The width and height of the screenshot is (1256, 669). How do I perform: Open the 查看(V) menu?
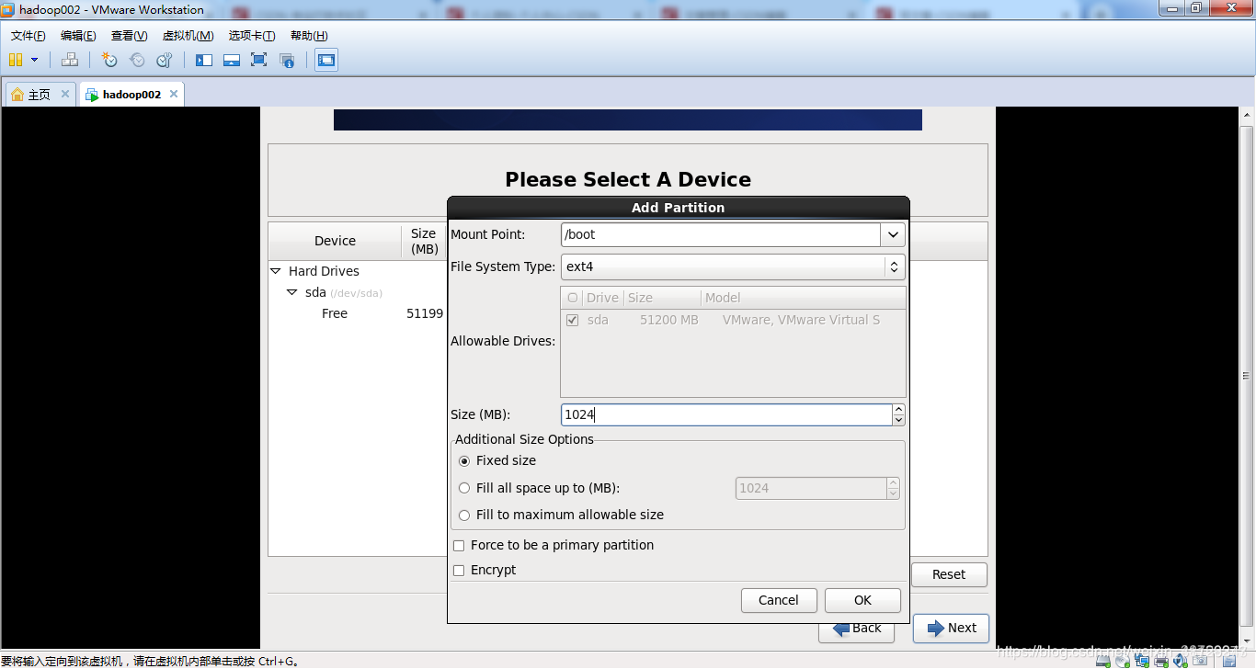point(129,36)
